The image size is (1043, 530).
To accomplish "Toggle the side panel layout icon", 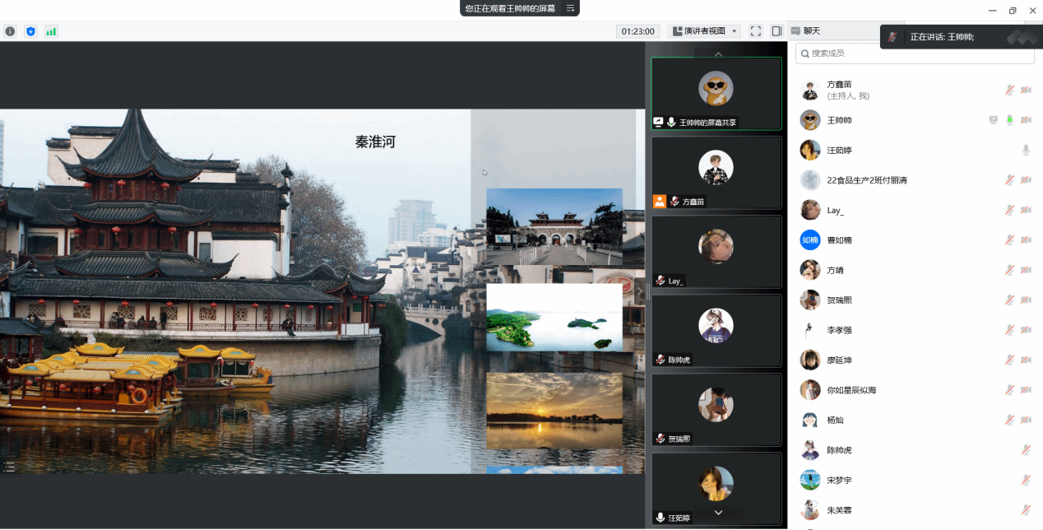I will coord(776,31).
